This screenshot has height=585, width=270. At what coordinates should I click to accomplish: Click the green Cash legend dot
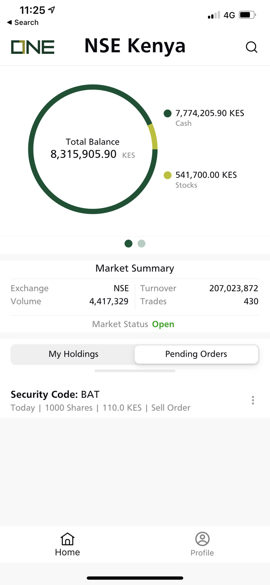(x=167, y=113)
